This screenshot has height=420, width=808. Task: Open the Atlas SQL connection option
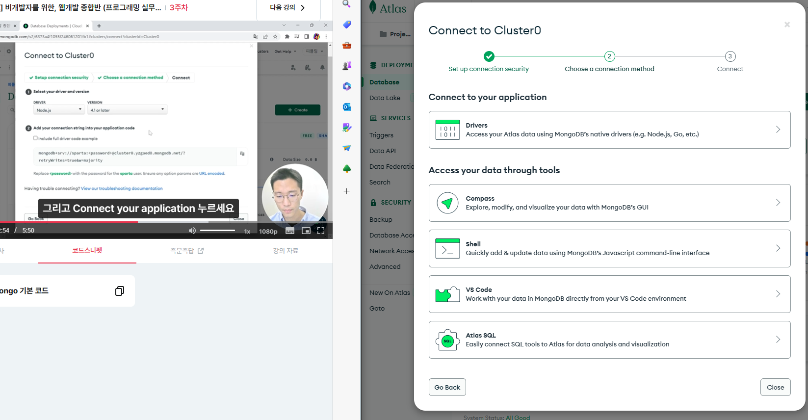609,340
